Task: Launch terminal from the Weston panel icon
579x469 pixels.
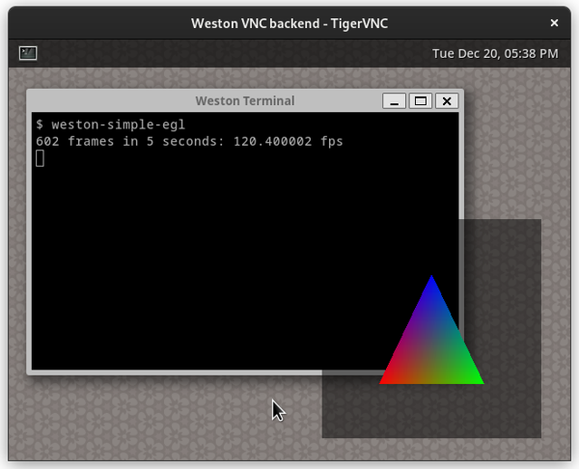Action: pos(28,53)
